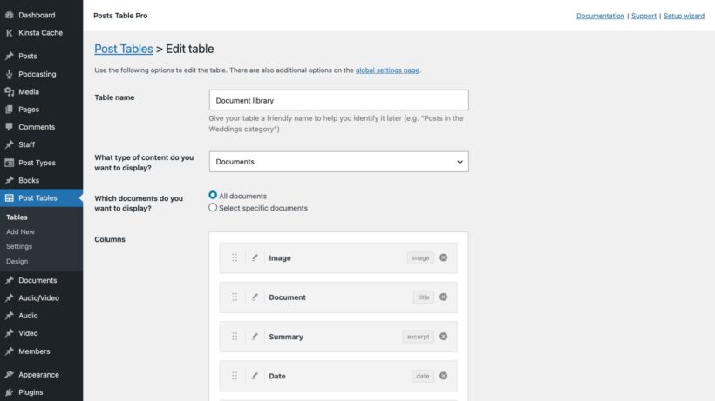The height and width of the screenshot is (401, 715).
Task: Open the Video sidebar menu
Action: point(28,333)
